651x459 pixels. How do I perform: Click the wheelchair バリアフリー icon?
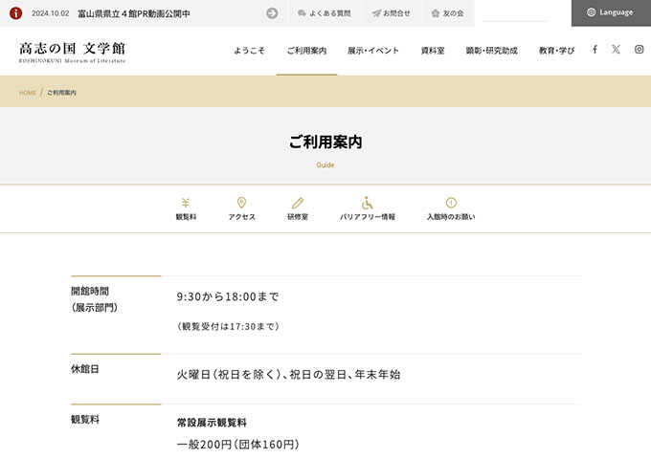click(x=367, y=203)
